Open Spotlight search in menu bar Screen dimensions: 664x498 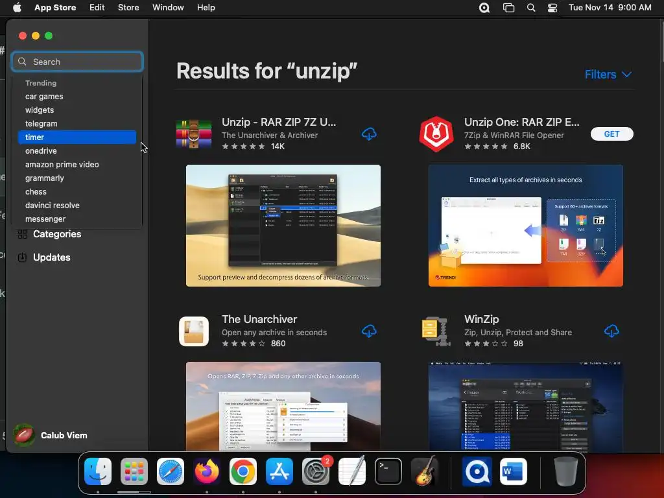pos(530,8)
